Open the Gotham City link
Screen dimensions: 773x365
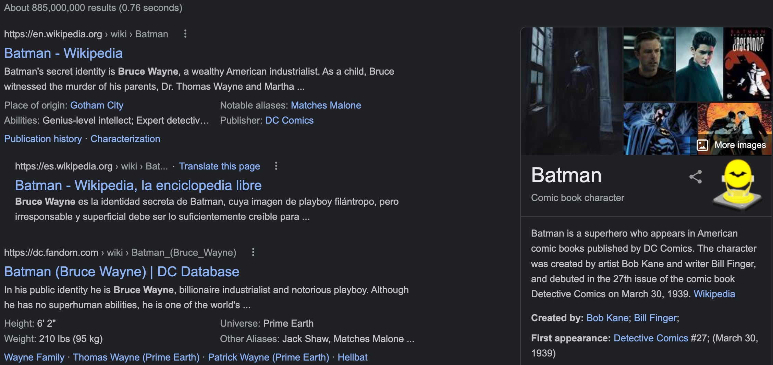(x=97, y=105)
